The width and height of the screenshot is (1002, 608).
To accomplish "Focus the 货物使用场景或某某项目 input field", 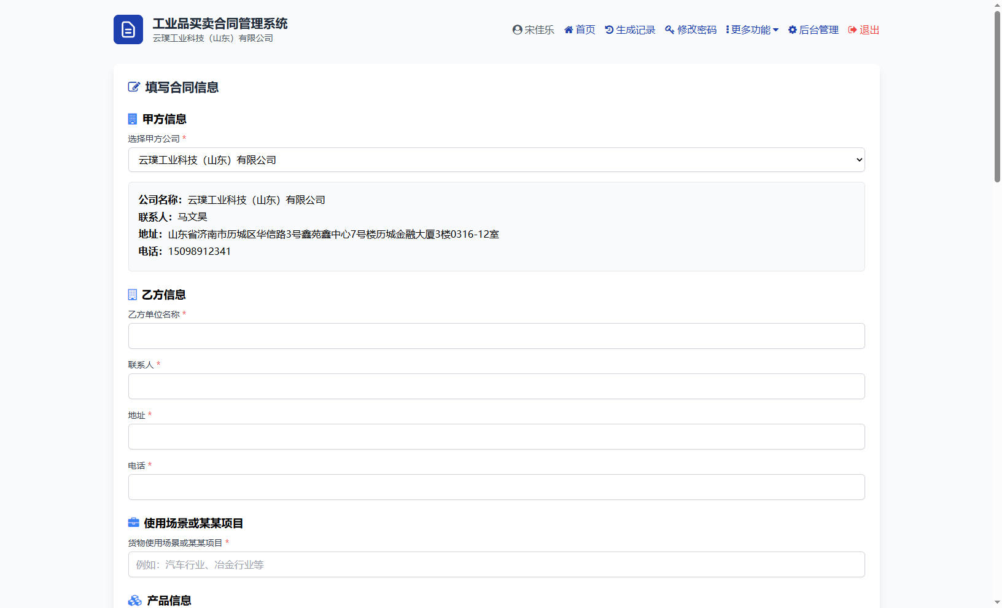I will pos(497,564).
